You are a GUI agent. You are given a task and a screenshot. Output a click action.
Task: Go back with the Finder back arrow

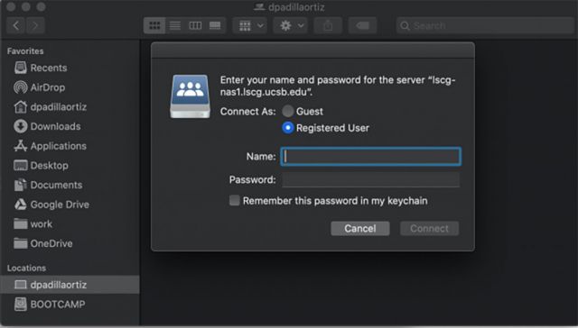16,26
